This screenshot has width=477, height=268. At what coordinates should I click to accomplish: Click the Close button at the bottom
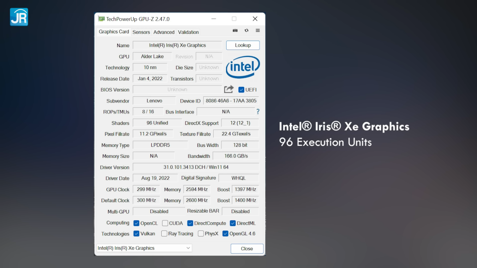(x=247, y=248)
